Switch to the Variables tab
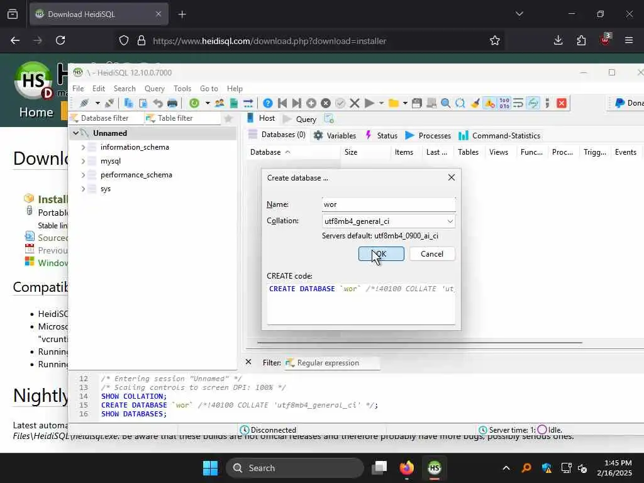This screenshot has height=483, width=644. [335, 136]
